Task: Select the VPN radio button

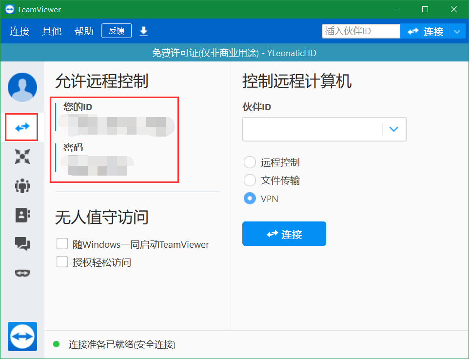Action: 250,199
